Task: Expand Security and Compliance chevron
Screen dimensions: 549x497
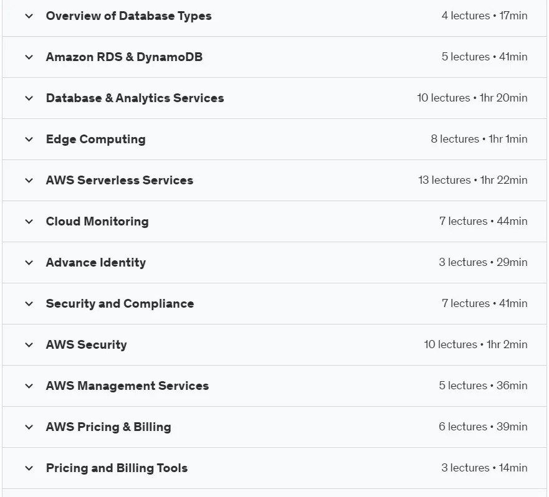Action: click(x=29, y=304)
